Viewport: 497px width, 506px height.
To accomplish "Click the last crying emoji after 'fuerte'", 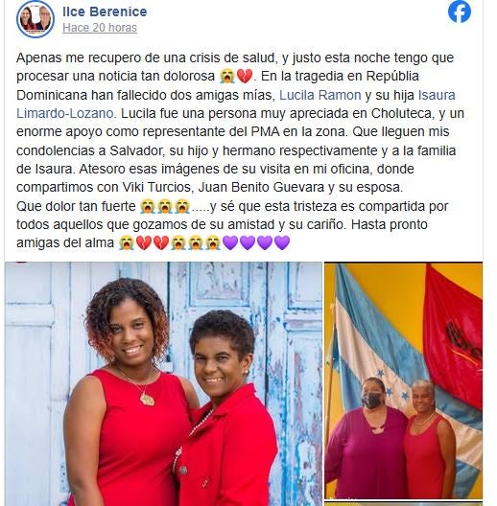I will pyautogui.click(x=182, y=207).
